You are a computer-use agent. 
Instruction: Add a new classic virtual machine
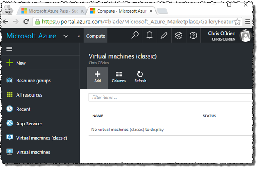(97, 78)
